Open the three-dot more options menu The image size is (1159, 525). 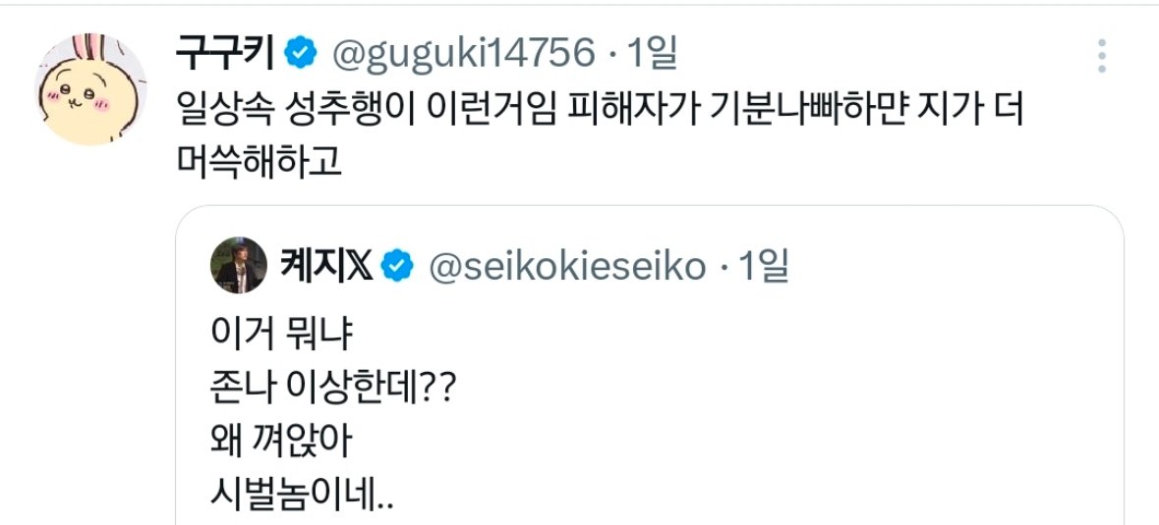(x=1102, y=55)
